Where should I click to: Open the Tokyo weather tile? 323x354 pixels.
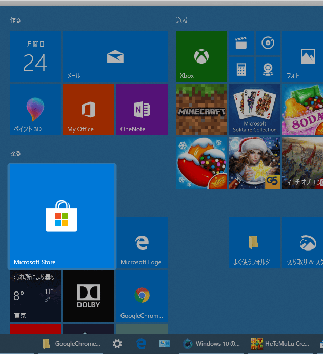pos(35,296)
